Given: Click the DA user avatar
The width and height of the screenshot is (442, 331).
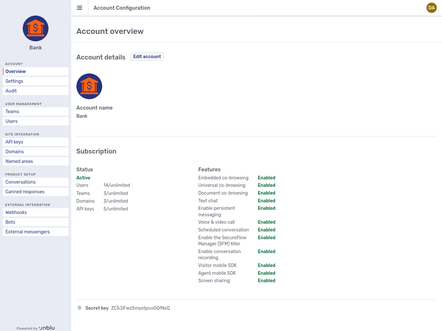Looking at the screenshot, I should pyautogui.click(x=431, y=8).
